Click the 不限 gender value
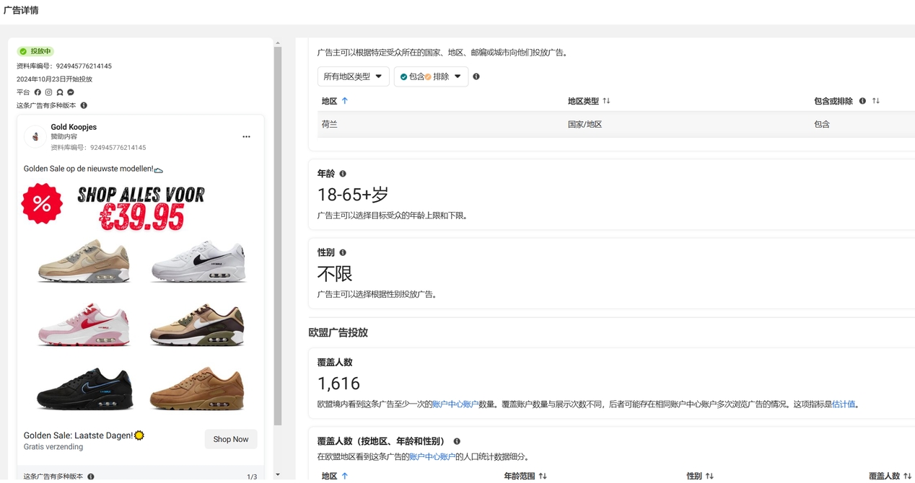 [x=335, y=273]
